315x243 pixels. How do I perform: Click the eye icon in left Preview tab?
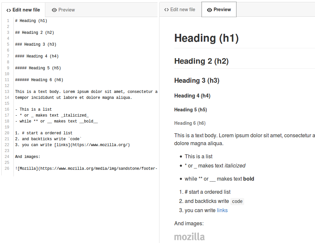tap(54, 10)
